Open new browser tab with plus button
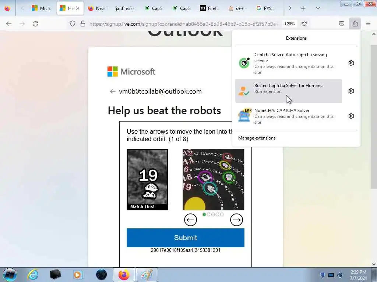This screenshot has width=377, height=282. pyautogui.click(x=303, y=8)
